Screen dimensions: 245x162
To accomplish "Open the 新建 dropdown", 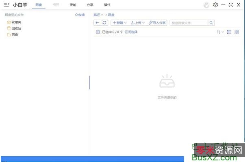I will 120,23.
